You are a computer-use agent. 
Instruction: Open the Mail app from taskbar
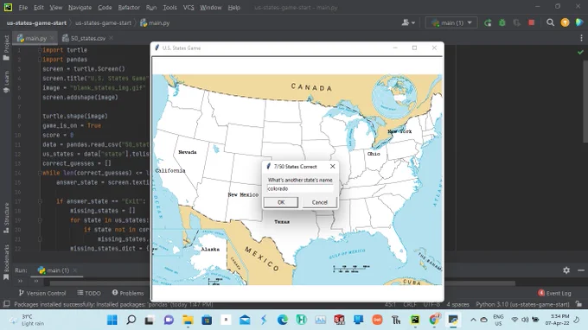point(245,320)
